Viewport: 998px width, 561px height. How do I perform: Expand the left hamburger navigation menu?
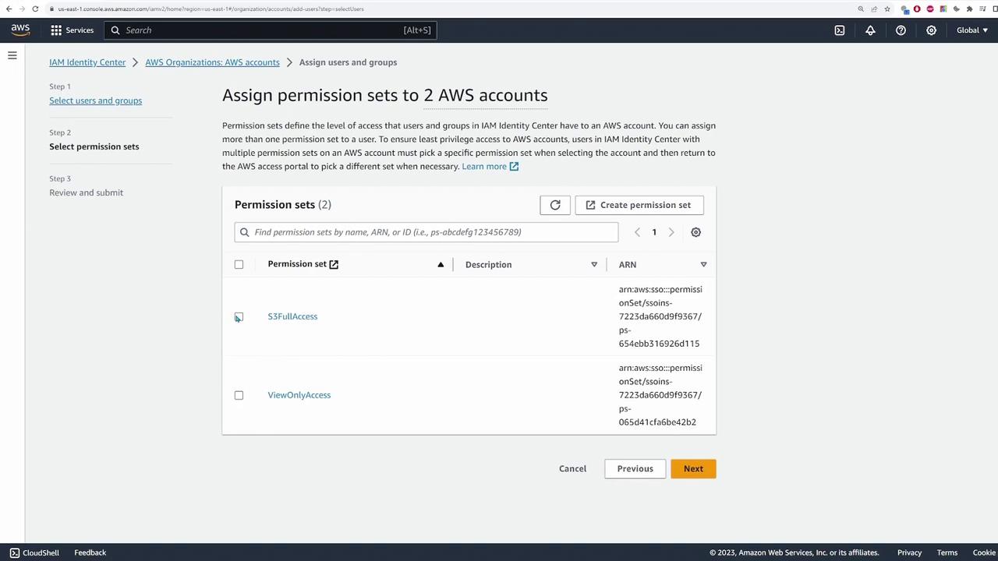(x=12, y=55)
